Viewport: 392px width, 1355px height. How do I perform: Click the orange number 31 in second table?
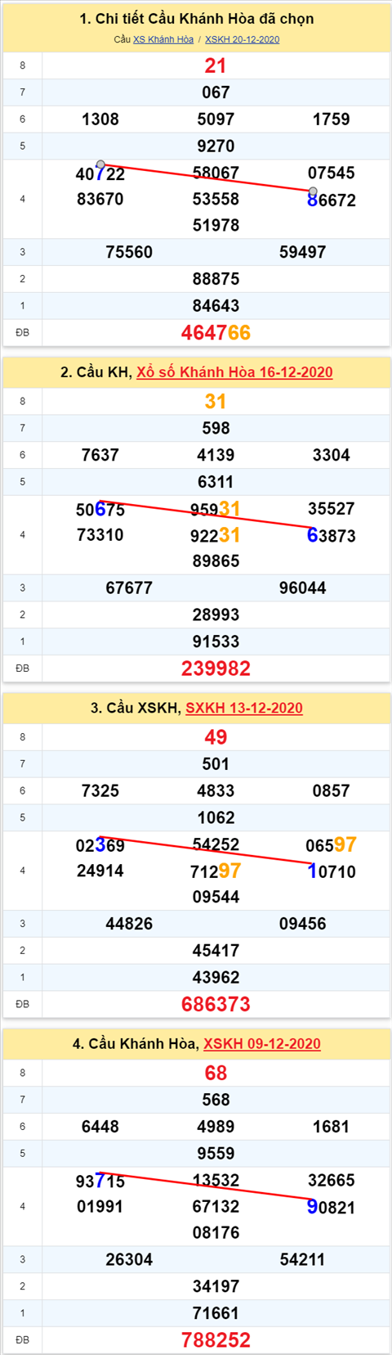pyautogui.click(x=216, y=402)
